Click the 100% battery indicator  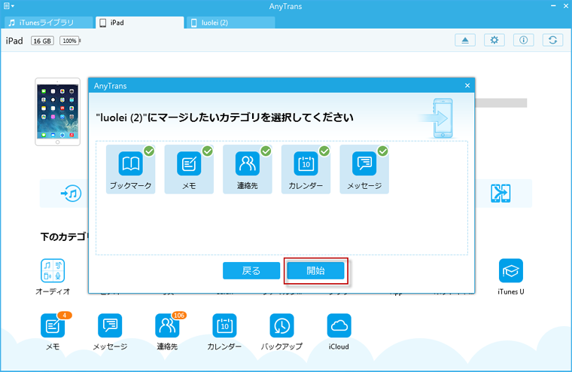click(x=70, y=41)
